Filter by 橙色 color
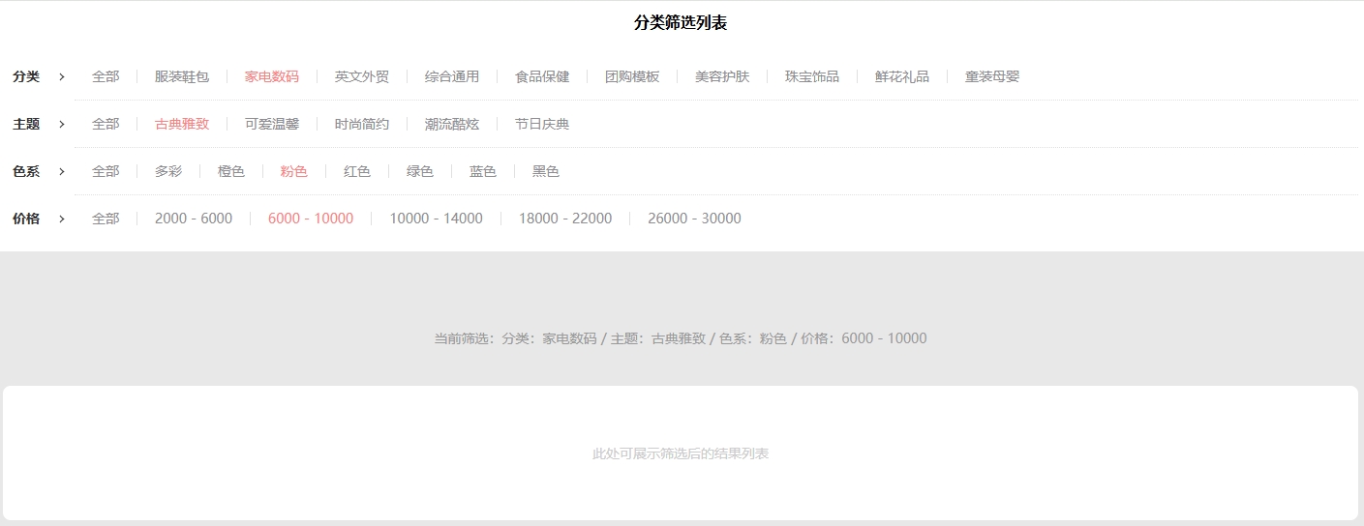This screenshot has width=1364, height=526. (231, 171)
